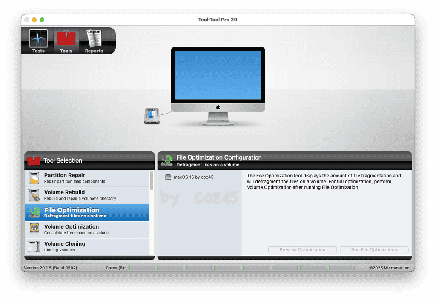Select Volume Cloning in the tool list

pyautogui.click(x=87, y=247)
